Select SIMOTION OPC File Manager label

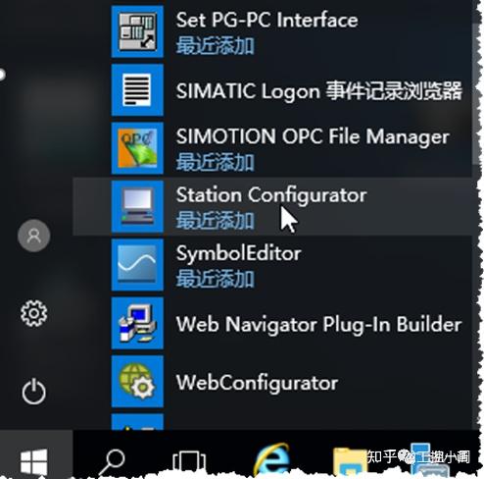click(313, 136)
